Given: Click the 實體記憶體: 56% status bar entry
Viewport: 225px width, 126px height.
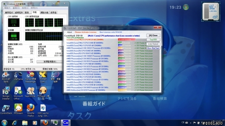Looking at the screenshot, I should [x=50, y=69].
